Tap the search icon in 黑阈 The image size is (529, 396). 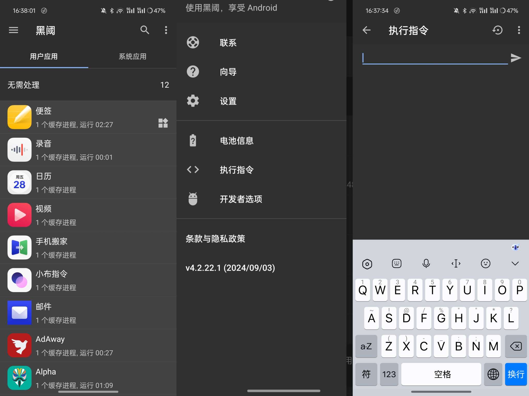click(x=145, y=30)
